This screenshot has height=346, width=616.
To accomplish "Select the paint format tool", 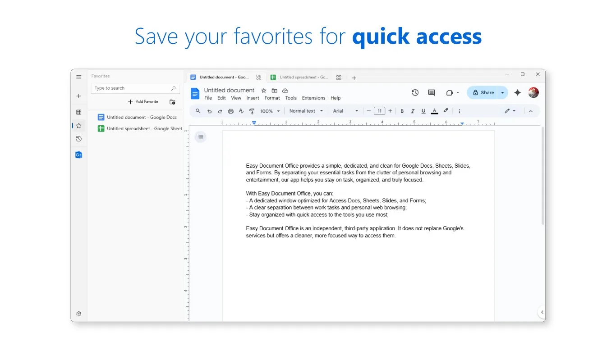I will point(252,111).
